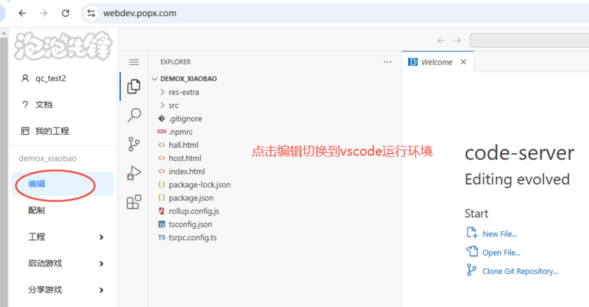589x307 pixels.
Task: Expand the res-extra folder
Action: click(x=183, y=92)
